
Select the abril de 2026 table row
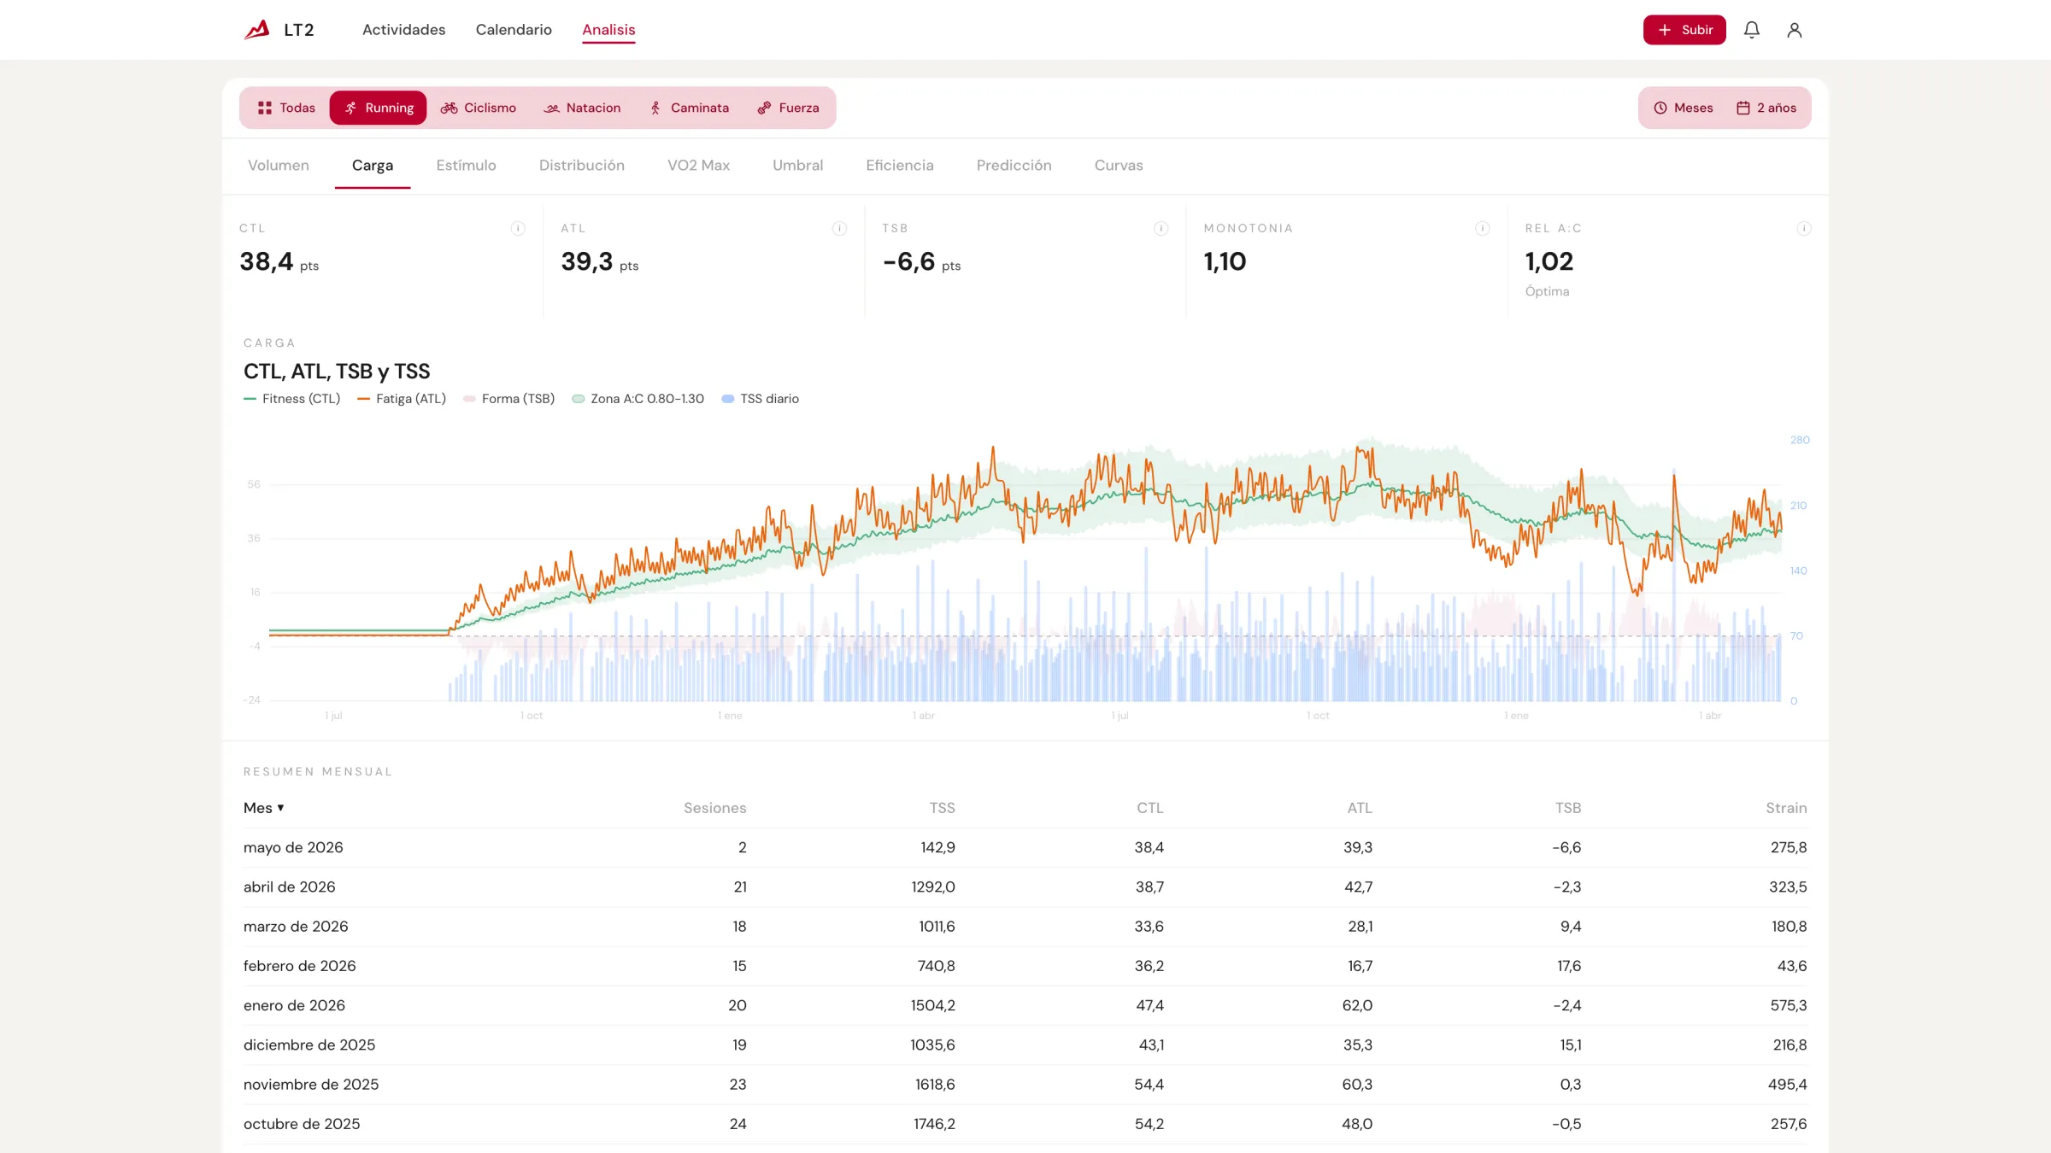click(x=1025, y=887)
